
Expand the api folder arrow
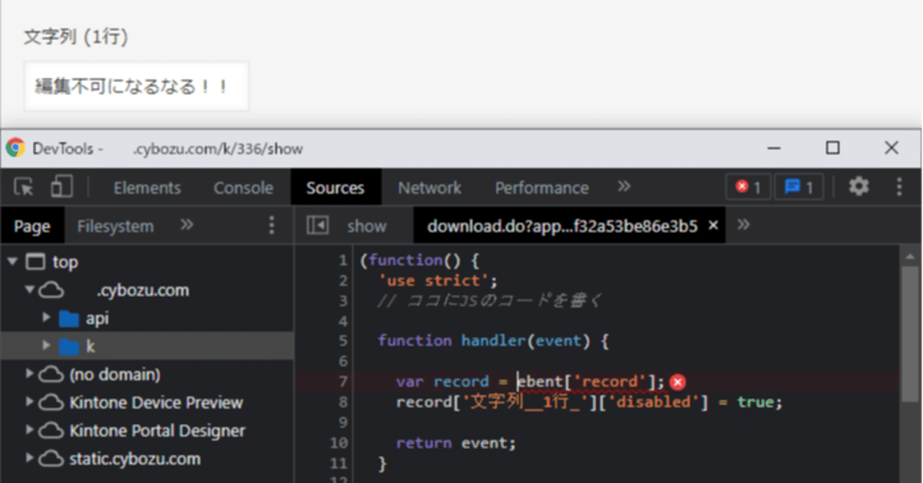pos(47,318)
